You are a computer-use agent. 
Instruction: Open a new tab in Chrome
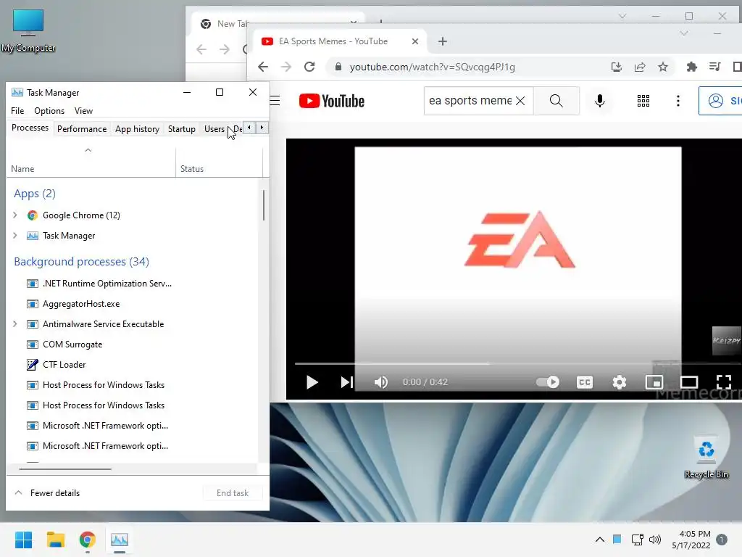click(x=443, y=41)
